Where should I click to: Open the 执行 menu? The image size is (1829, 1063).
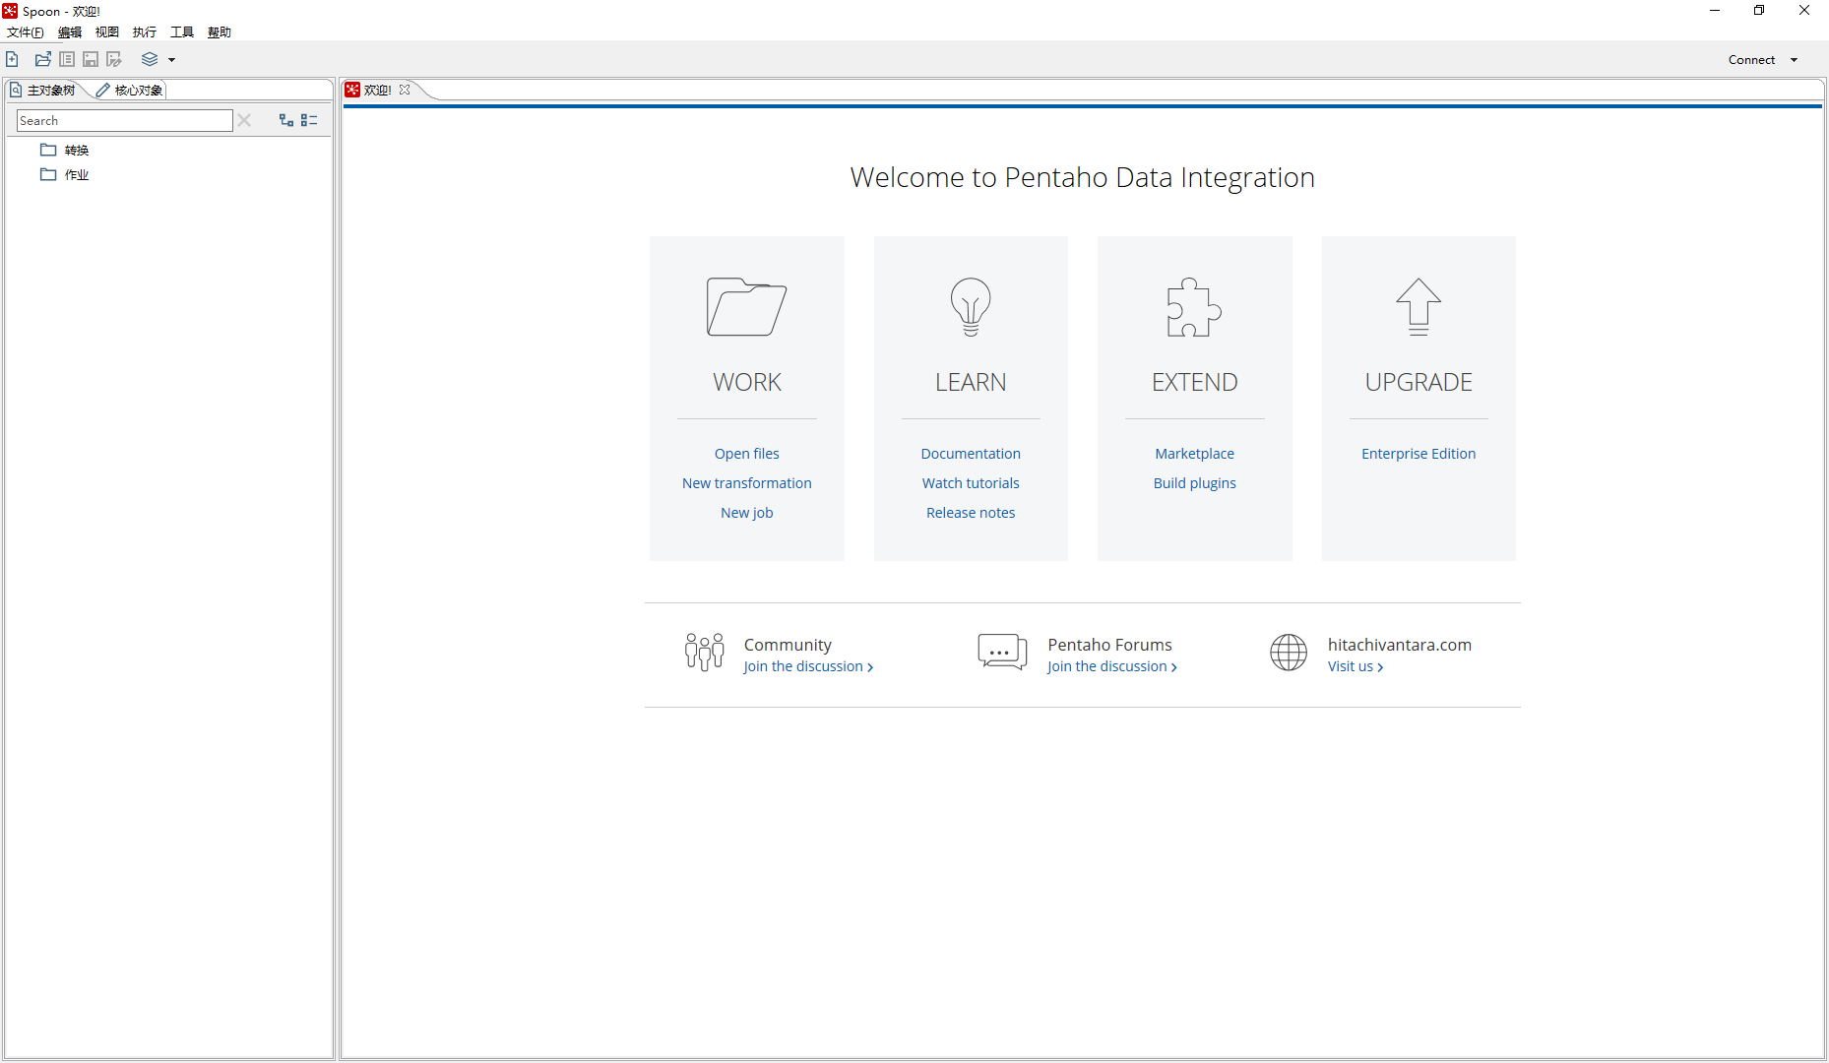145,32
